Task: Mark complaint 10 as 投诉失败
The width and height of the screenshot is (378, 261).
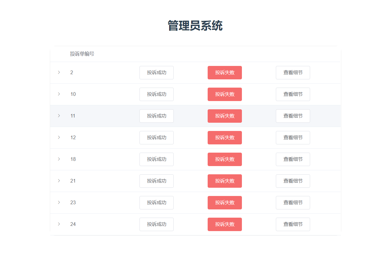Action: click(x=225, y=94)
